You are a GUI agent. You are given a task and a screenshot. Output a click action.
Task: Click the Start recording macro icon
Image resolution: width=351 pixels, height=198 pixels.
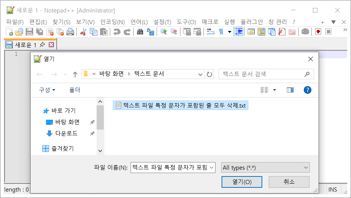tap(318, 32)
